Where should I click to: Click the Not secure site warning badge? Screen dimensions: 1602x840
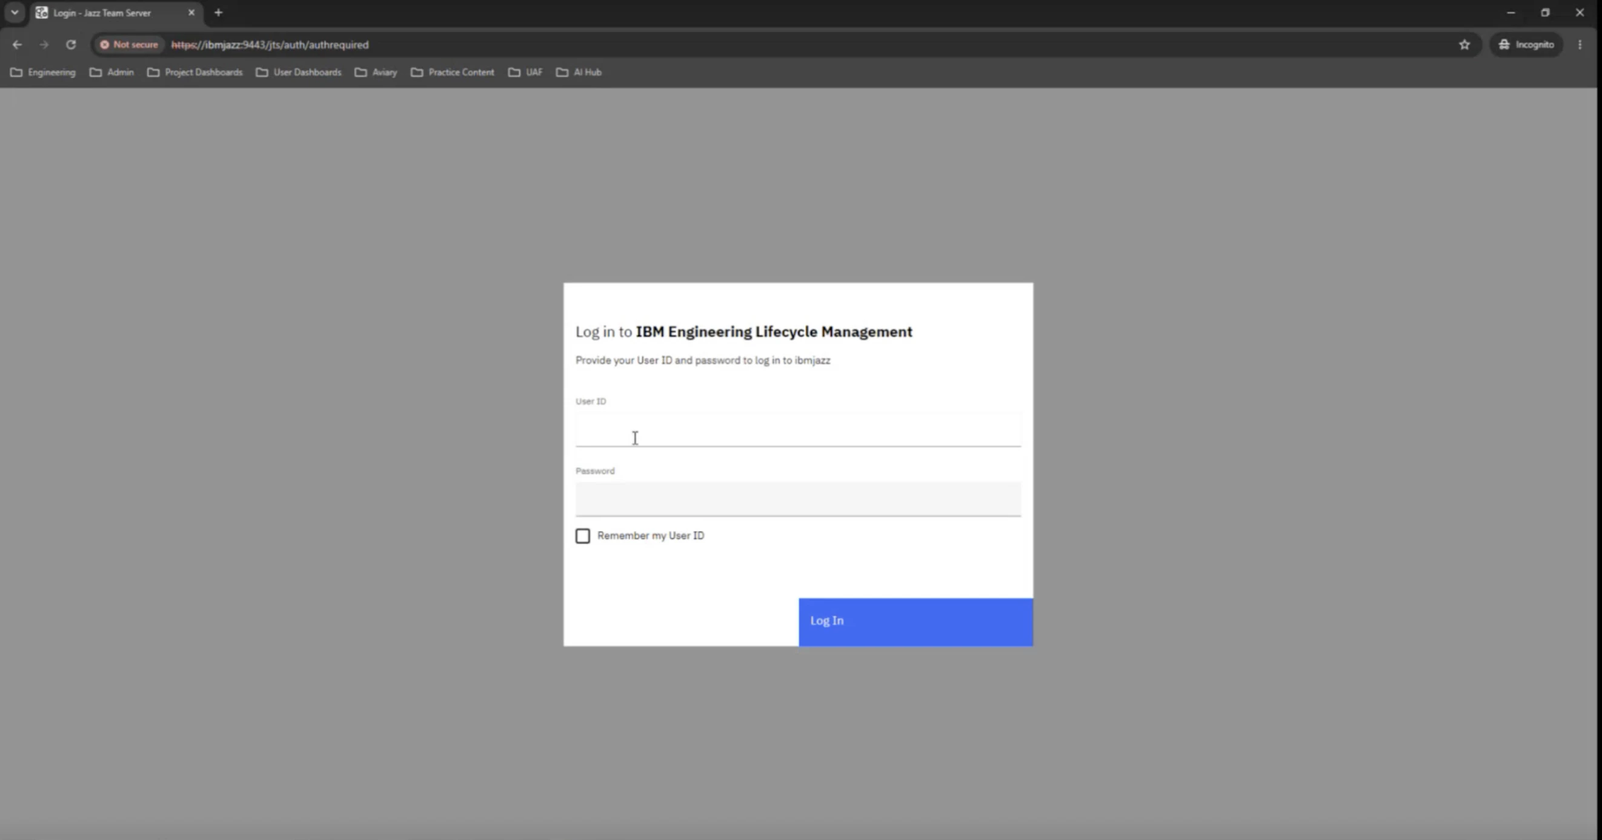tap(129, 45)
